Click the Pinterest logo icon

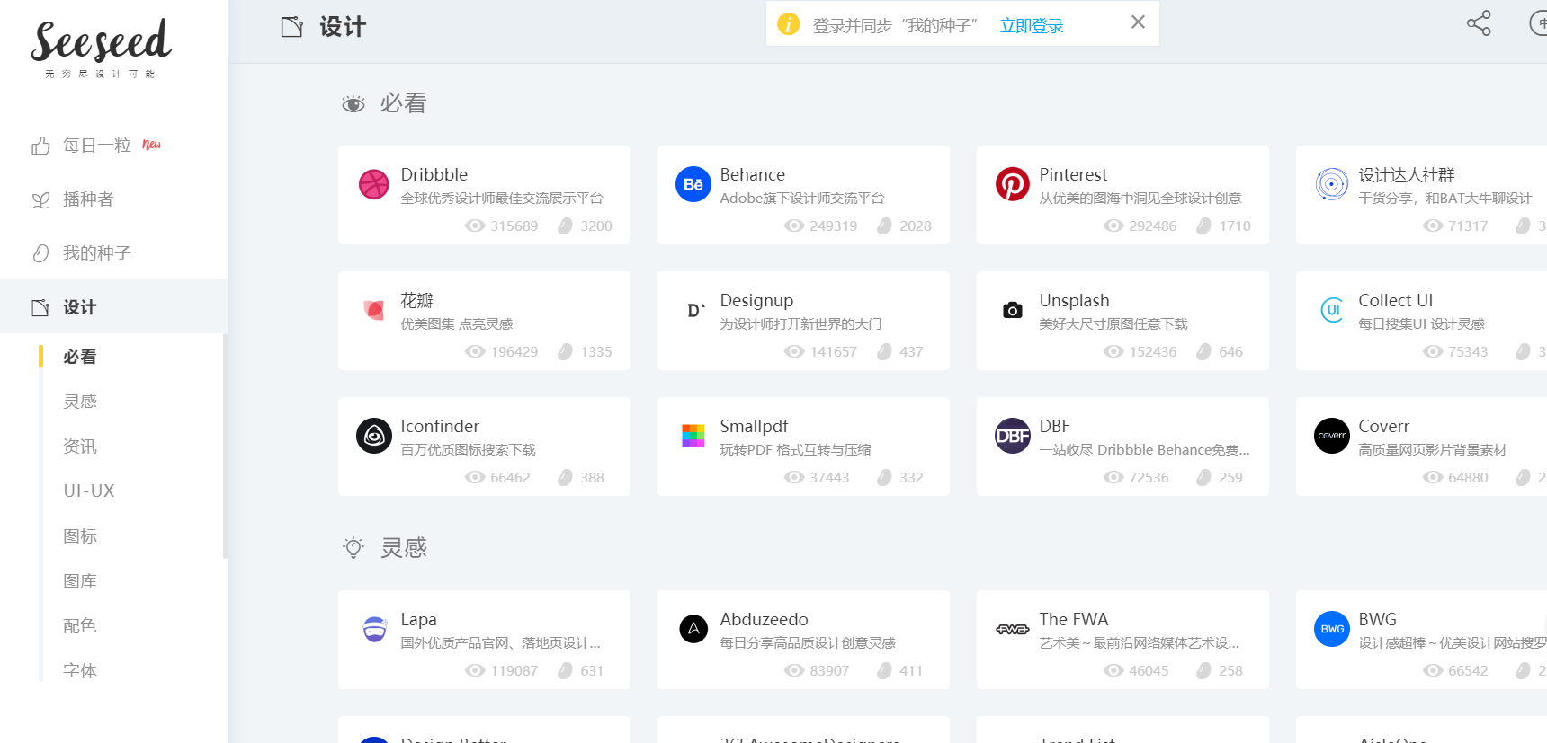click(x=1012, y=184)
